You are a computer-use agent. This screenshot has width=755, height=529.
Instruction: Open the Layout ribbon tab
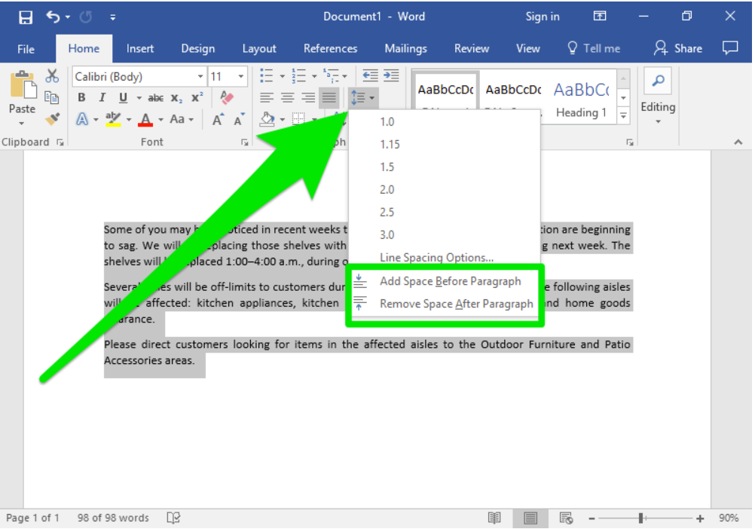tap(259, 48)
